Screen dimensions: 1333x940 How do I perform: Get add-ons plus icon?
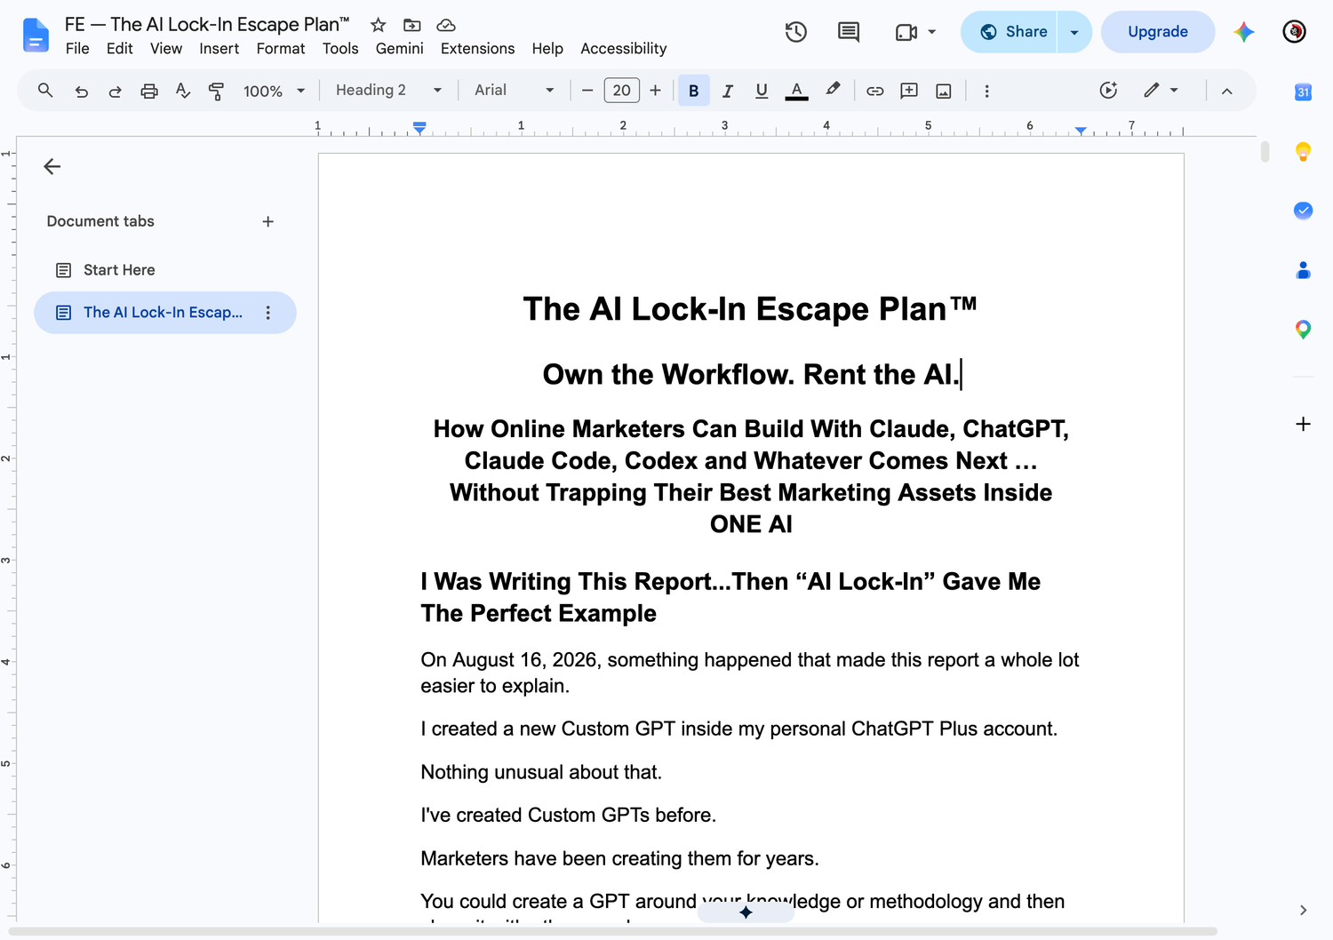pos(1303,424)
